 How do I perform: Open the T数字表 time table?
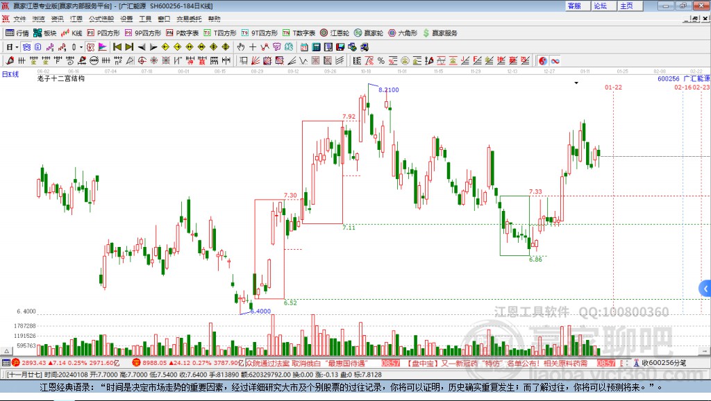point(299,33)
